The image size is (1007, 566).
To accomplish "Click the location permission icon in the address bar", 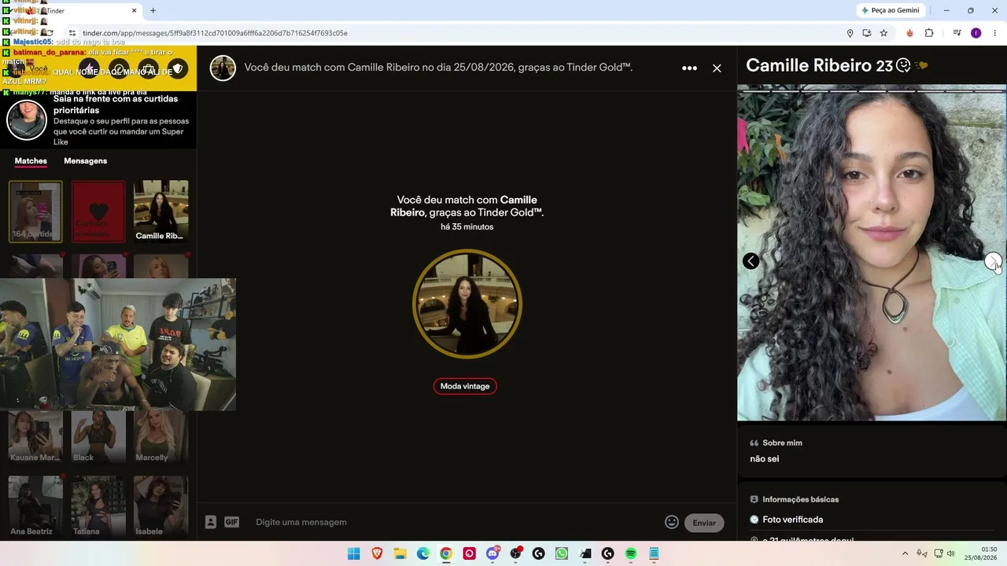I will tap(850, 33).
